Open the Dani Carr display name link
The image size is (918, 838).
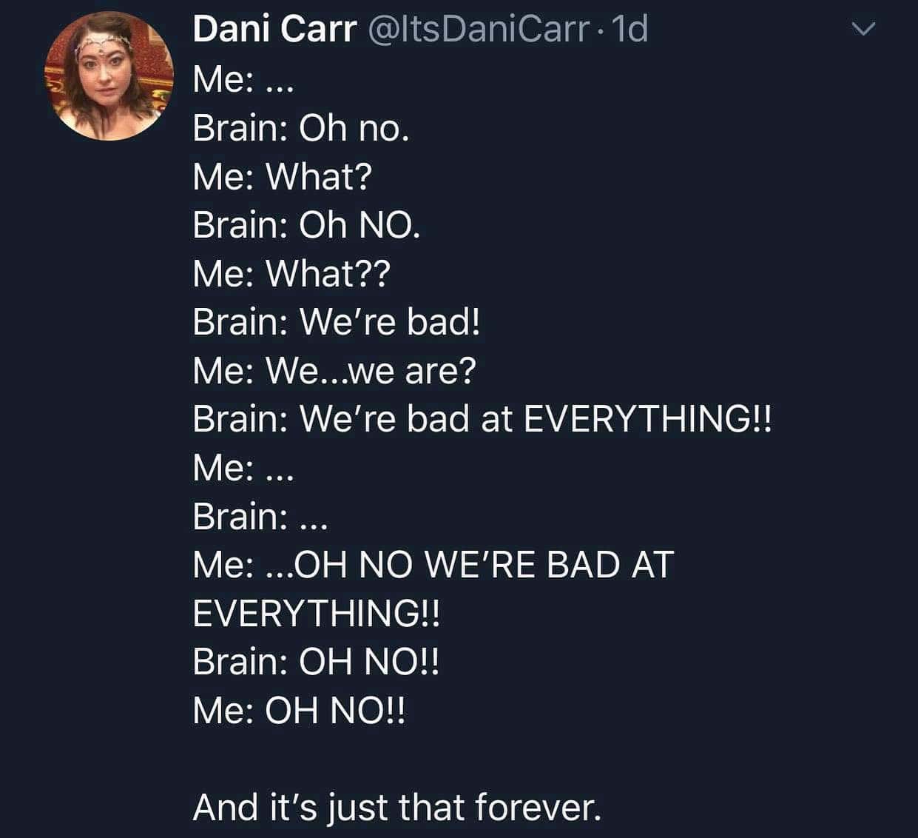[x=274, y=30]
